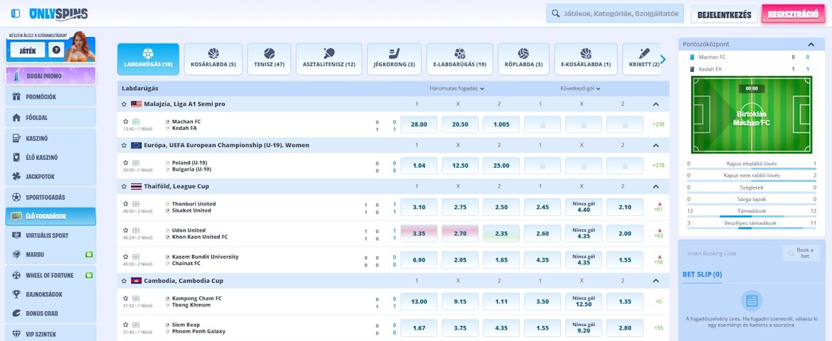Toggle favorite star for Malajzia Liga A1
The width and height of the screenshot is (832, 341).
click(x=124, y=104)
